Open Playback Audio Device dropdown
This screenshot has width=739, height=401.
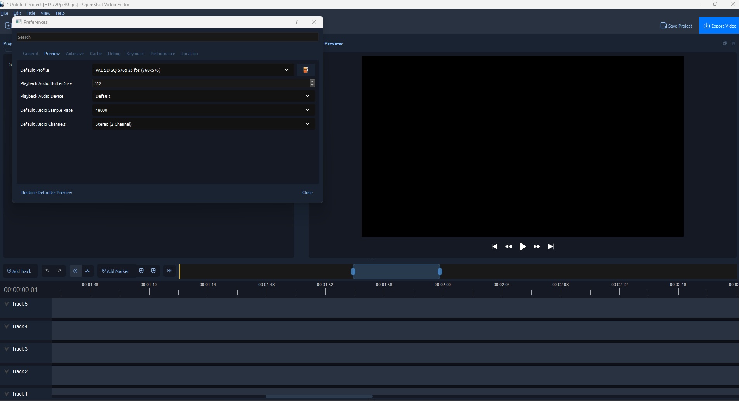click(203, 96)
